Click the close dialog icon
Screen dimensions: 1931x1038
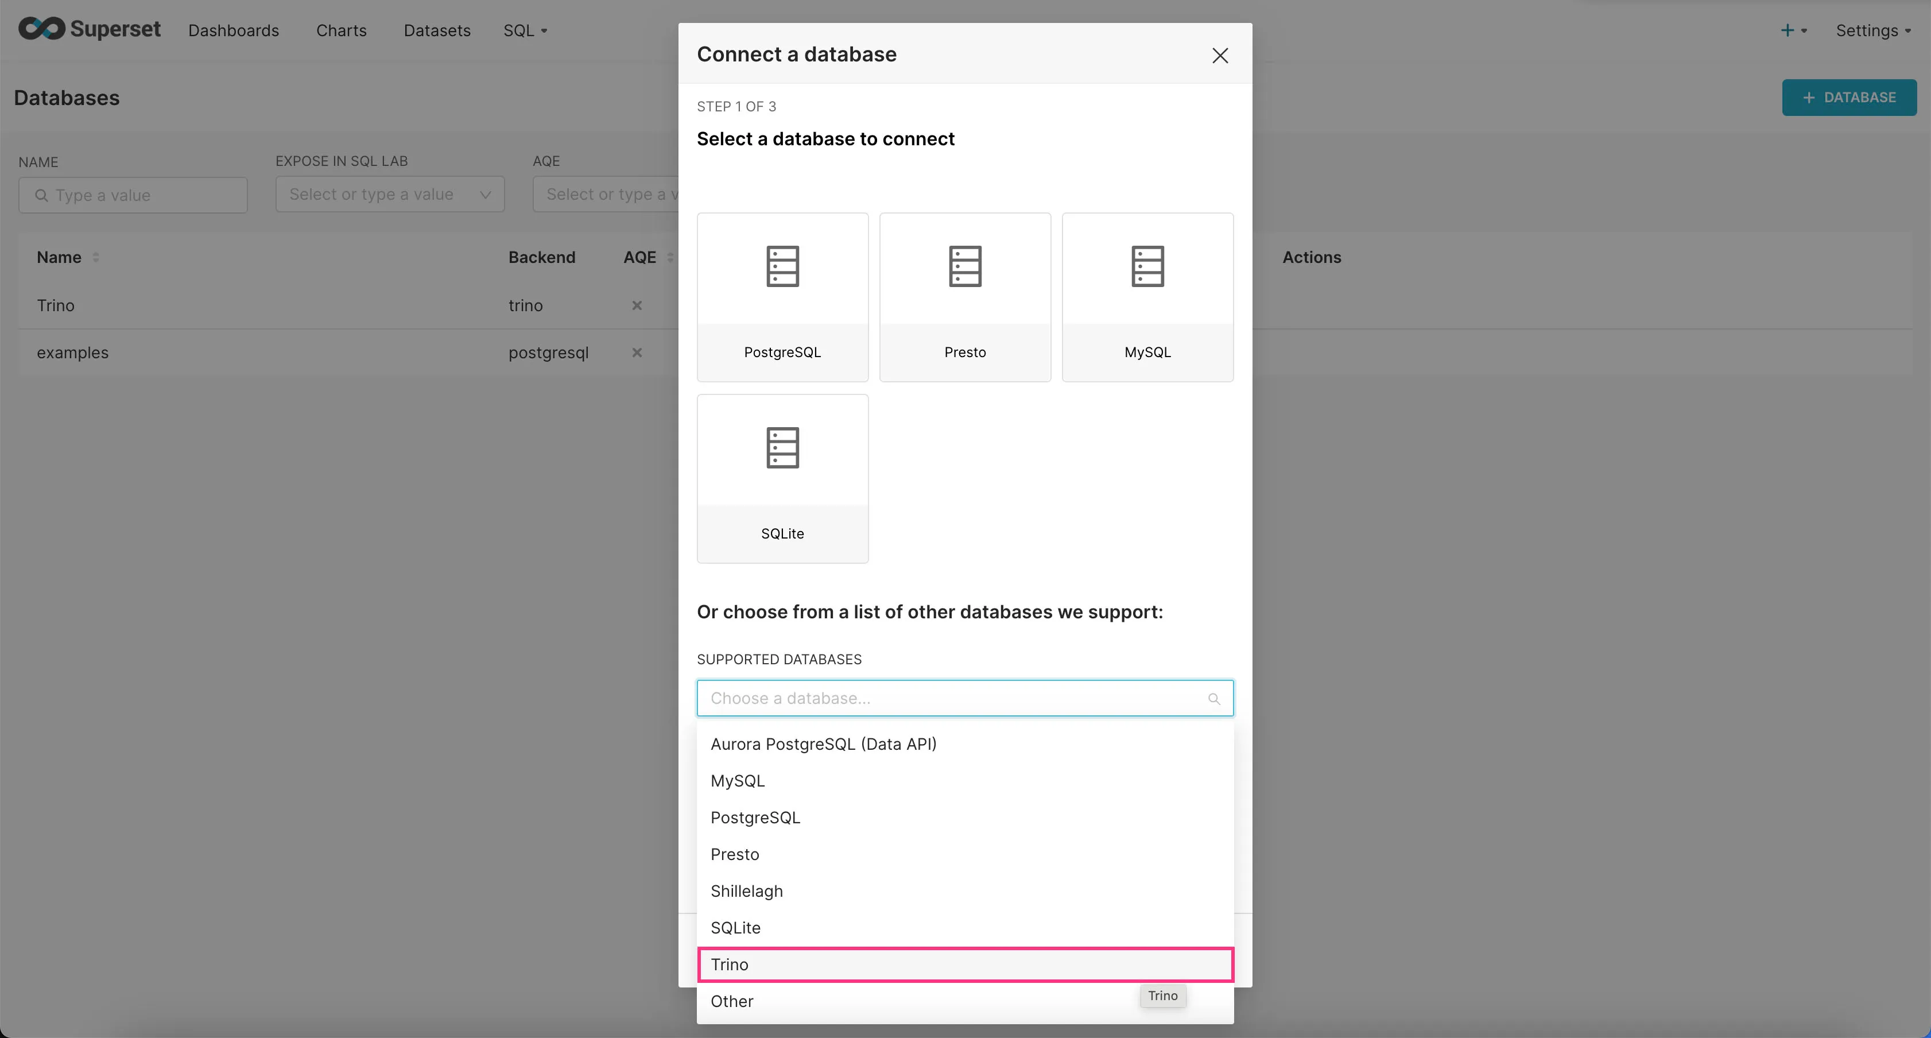(x=1220, y=54)
